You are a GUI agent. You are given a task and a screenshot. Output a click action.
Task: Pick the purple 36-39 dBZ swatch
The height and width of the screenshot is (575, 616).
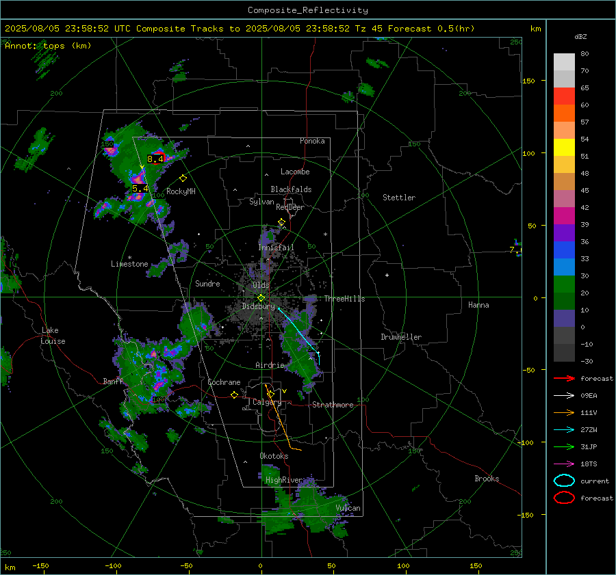pos(564,233)
